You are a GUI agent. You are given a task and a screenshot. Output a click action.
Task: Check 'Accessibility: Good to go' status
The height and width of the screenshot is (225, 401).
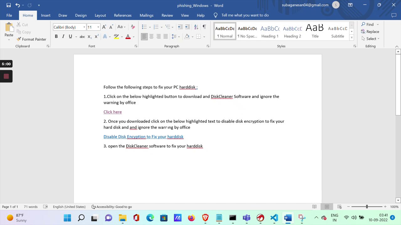click(112, 207)
